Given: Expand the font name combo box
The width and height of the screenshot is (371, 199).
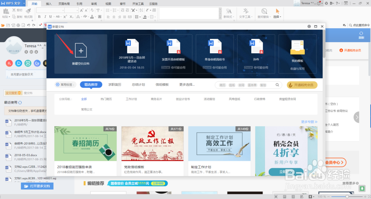Looking at the screenshot, I should 63,10.
